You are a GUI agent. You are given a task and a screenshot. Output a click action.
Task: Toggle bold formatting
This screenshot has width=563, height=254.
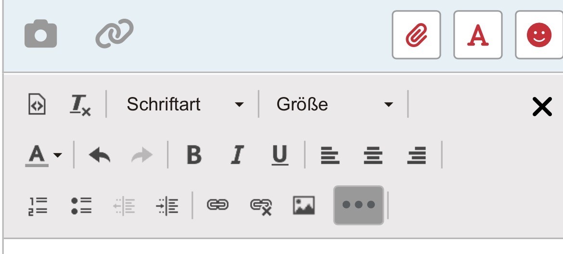194,155
